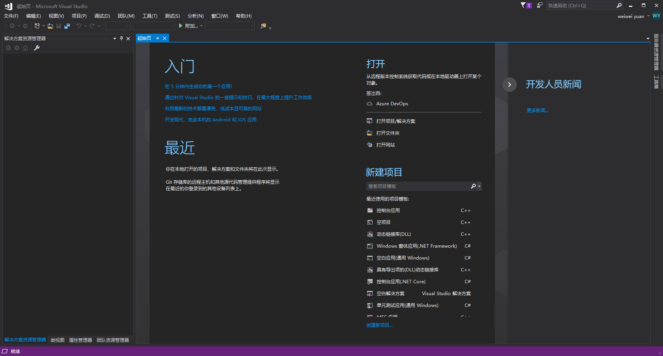This screenshot has height=356, width=663.
Task: Select the 空白解决方案 template
Action: (419, 294)
